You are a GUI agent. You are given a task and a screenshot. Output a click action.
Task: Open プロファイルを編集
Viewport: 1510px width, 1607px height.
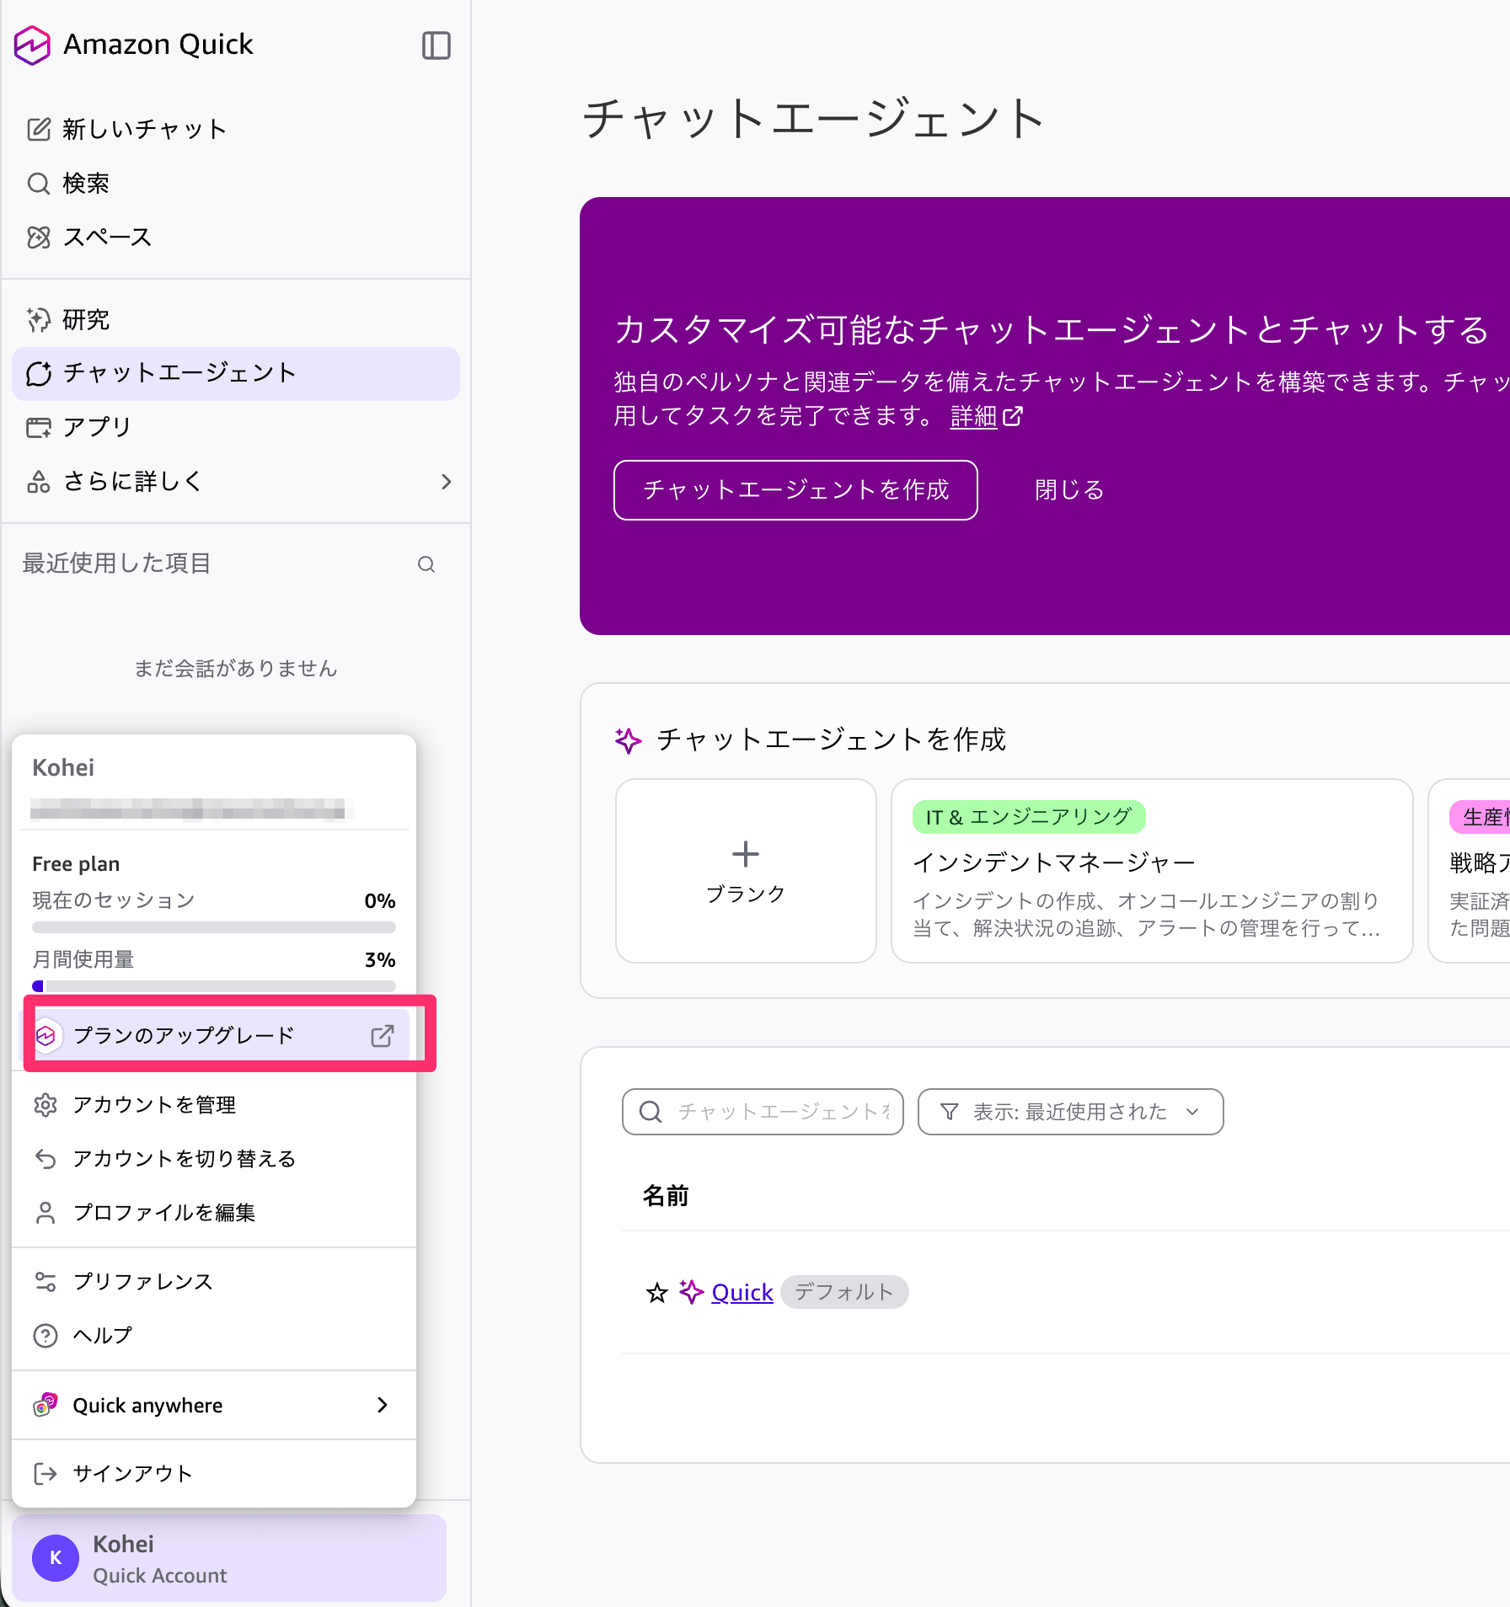(x=214, y=1212)
